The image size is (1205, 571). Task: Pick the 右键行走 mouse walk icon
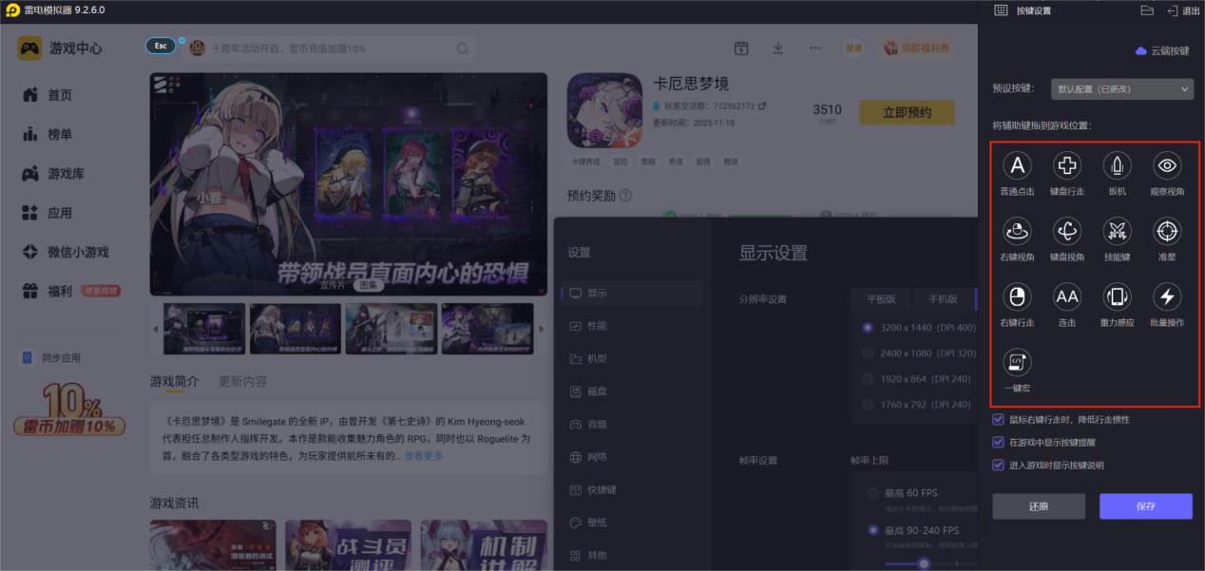click(x=1018, y=296)
